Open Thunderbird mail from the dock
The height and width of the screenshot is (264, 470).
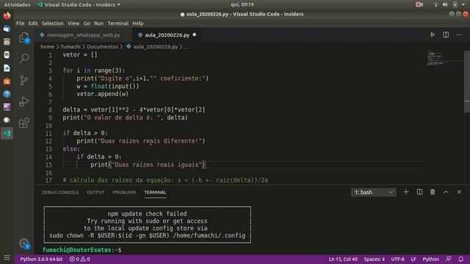coord(7,29)
